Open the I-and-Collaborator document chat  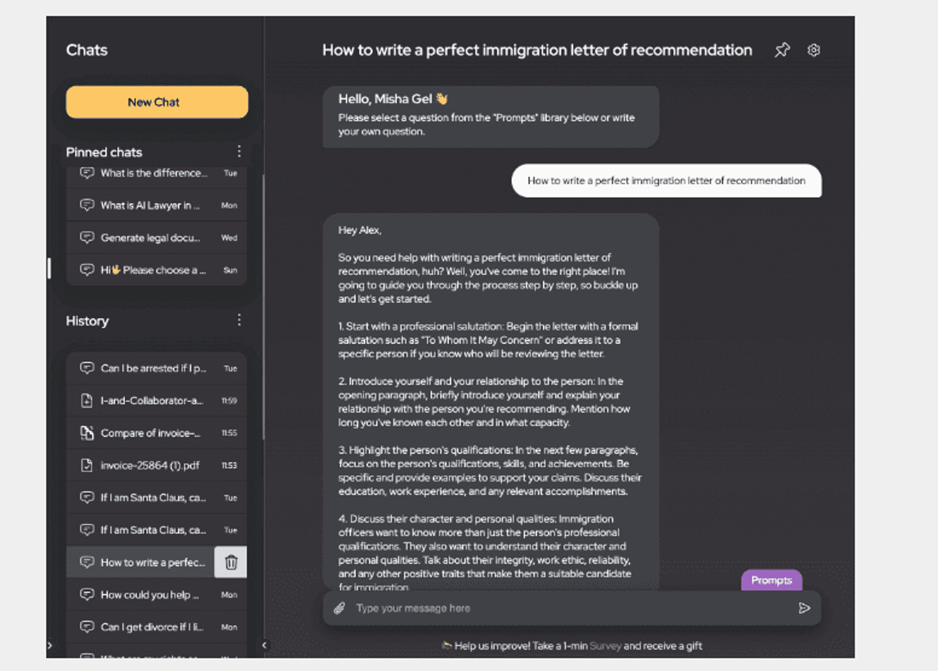point(157,401)
